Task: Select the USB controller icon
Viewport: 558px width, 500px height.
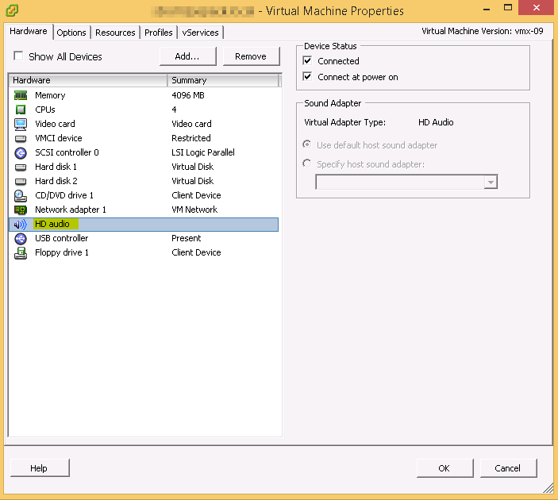Action: click(x=21, y=238)
